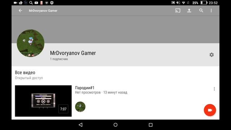Tap the no-SIM signal status icon
231x130 pixels.
[188, 3]
